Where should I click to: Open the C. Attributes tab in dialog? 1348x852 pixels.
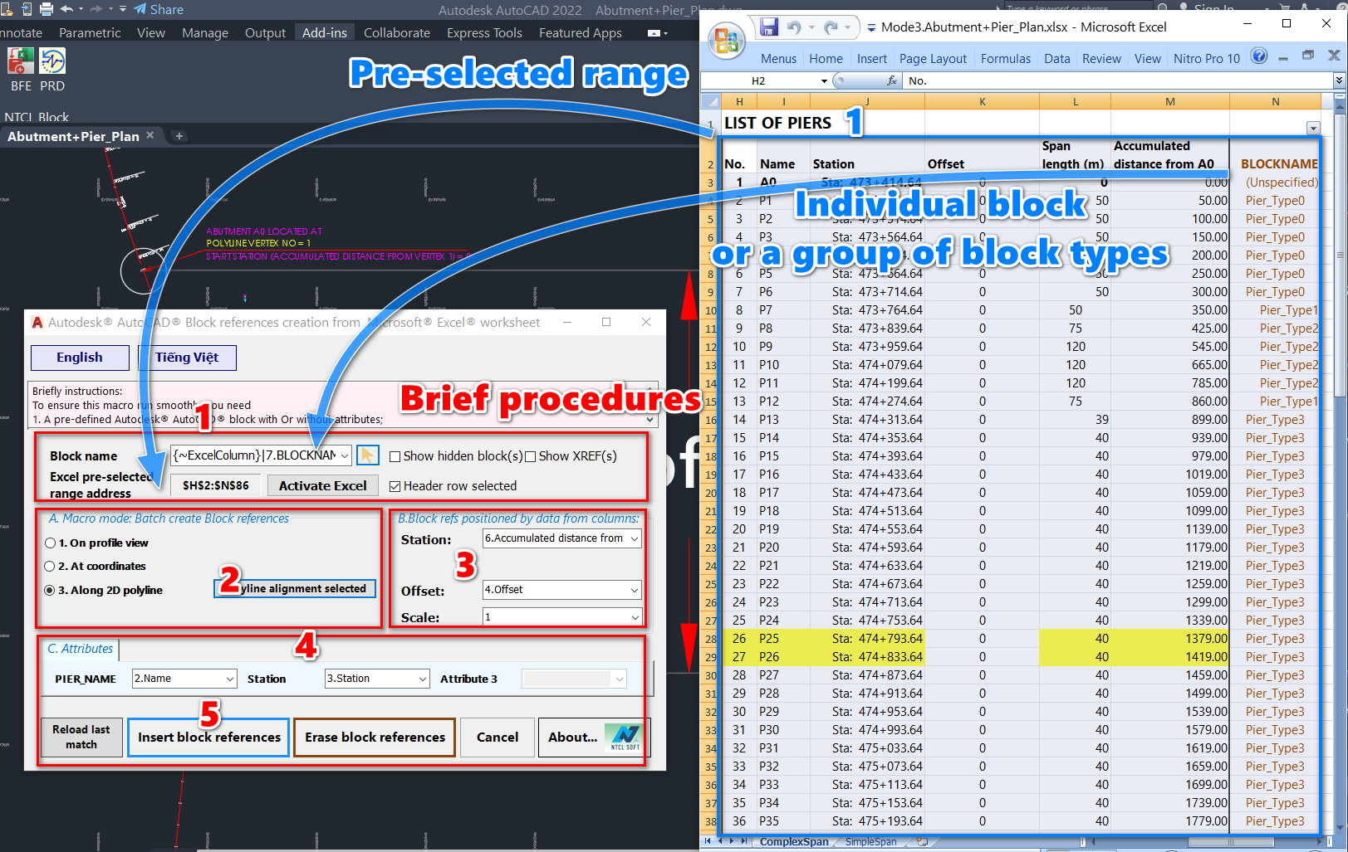pyautogui.click(x=80, y=649)
